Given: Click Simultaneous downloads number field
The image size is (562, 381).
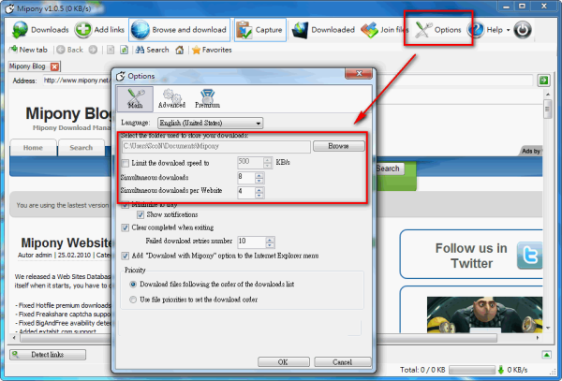Looking at the screenshot, I should pyautogui.click(x=246, y=178).
